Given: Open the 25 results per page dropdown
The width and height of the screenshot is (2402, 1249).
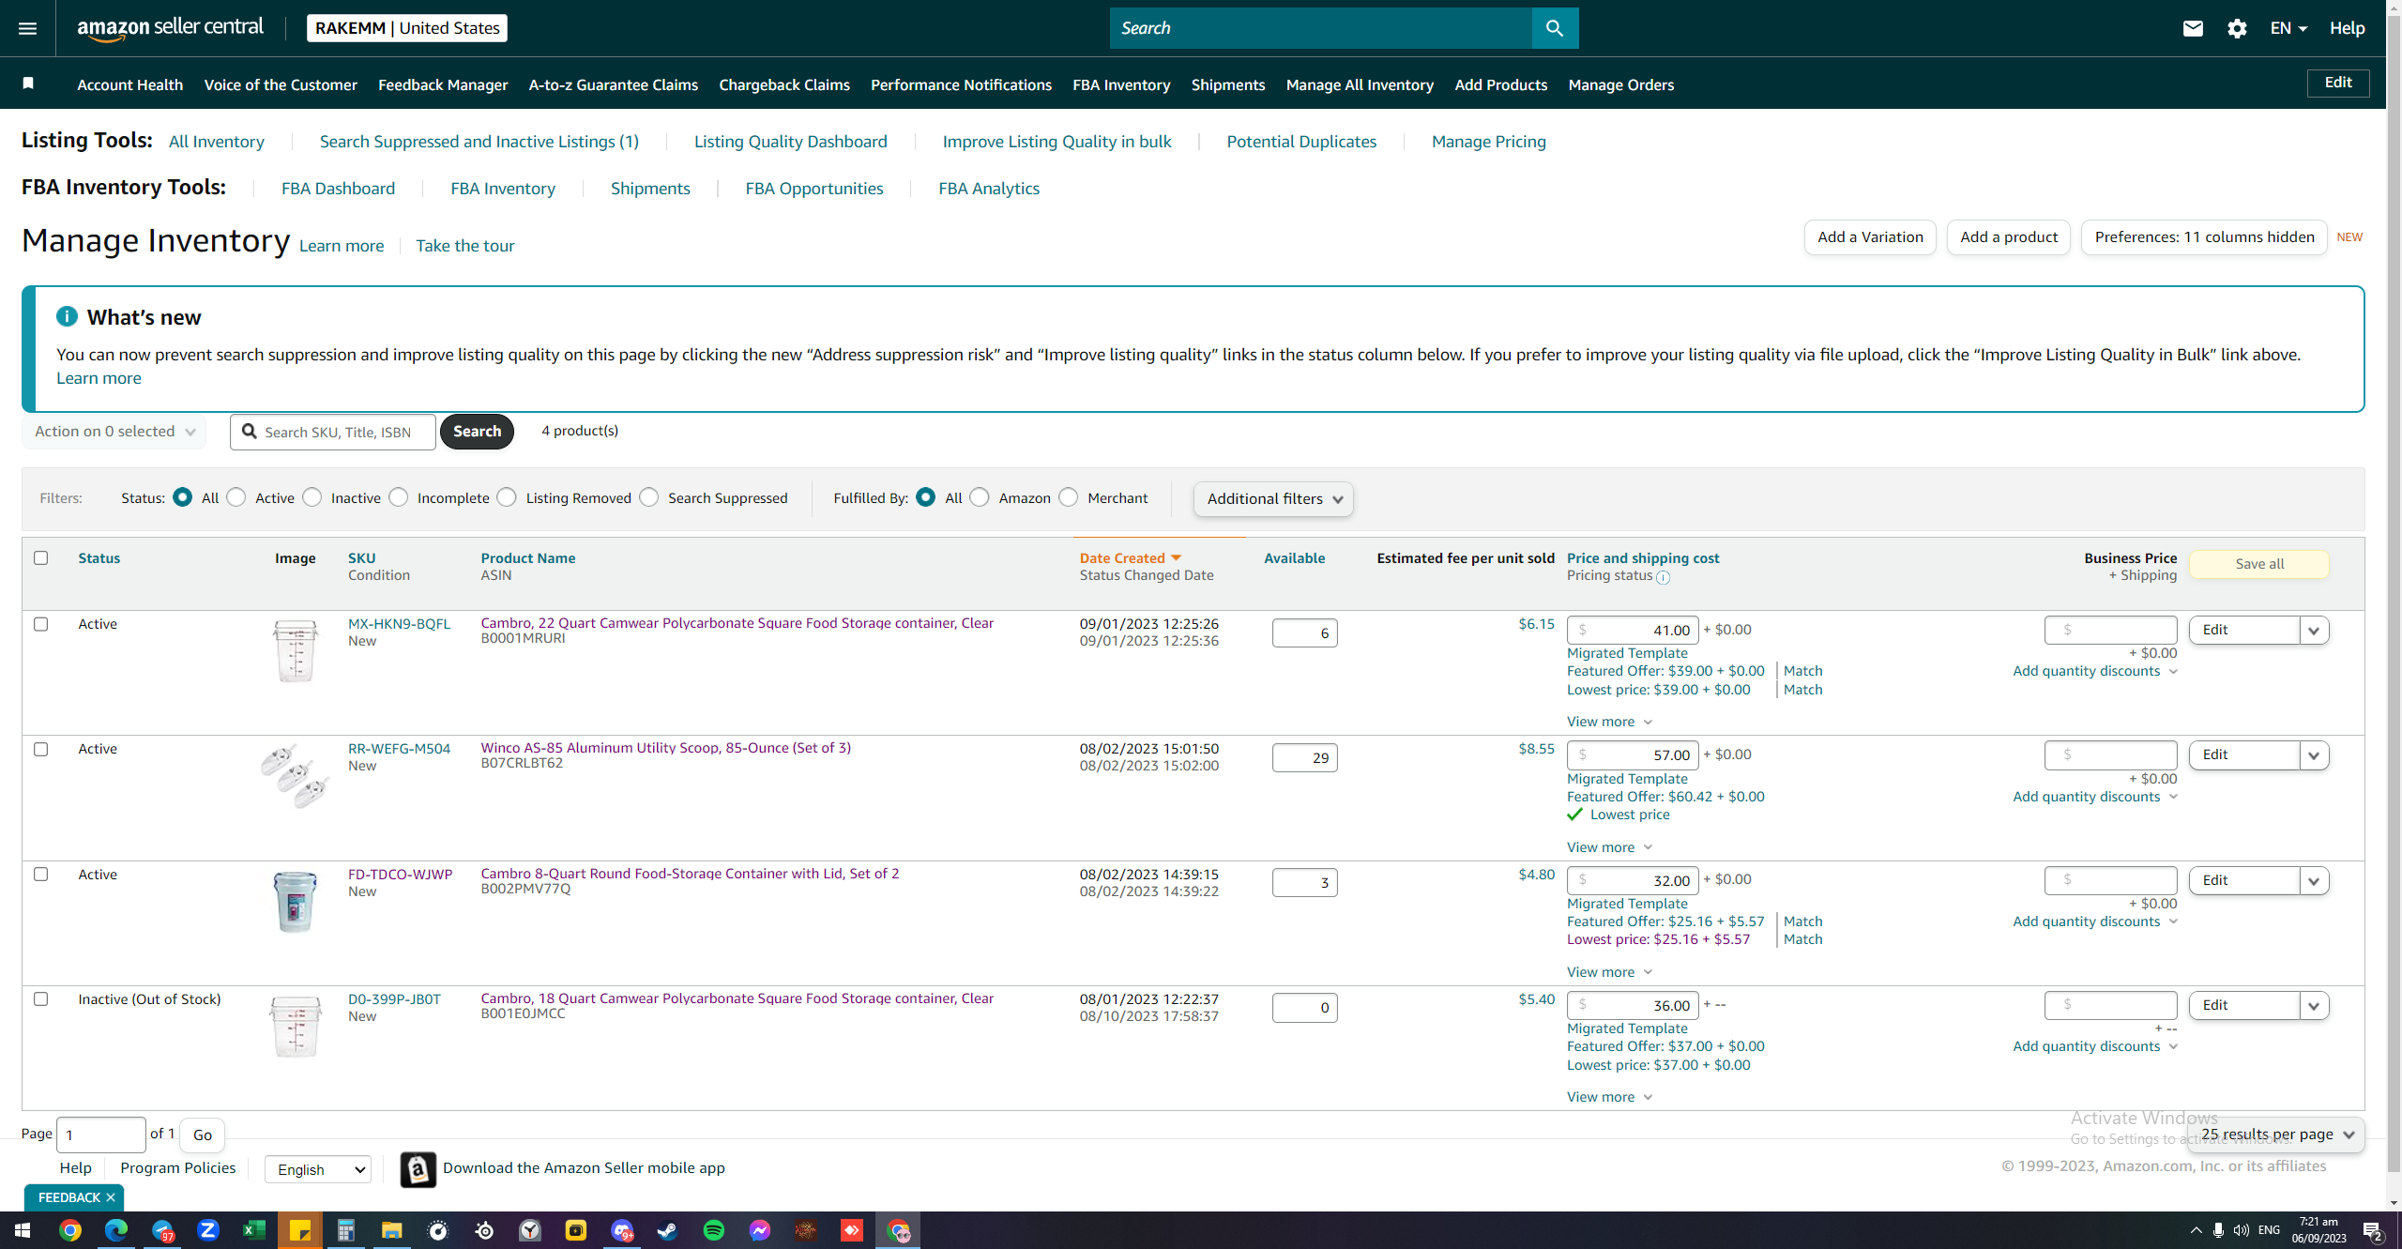Looking at the screenshot, I should click(2276, 1135).
